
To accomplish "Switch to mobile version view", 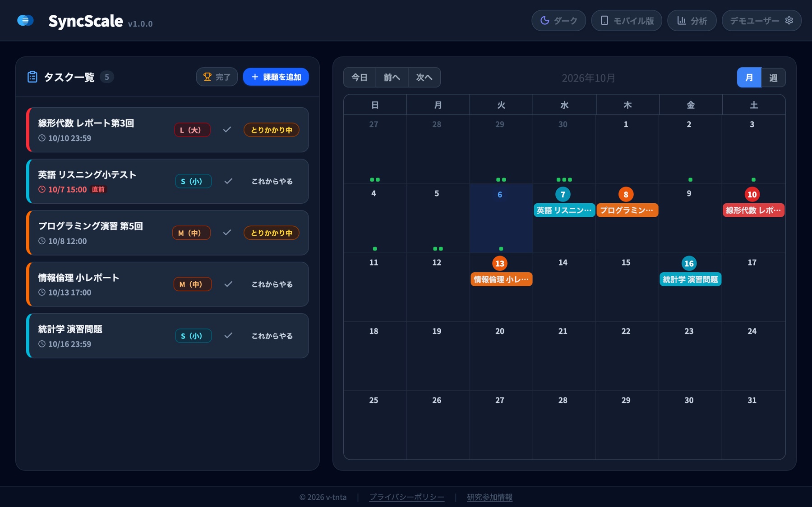I will [627, 21].
